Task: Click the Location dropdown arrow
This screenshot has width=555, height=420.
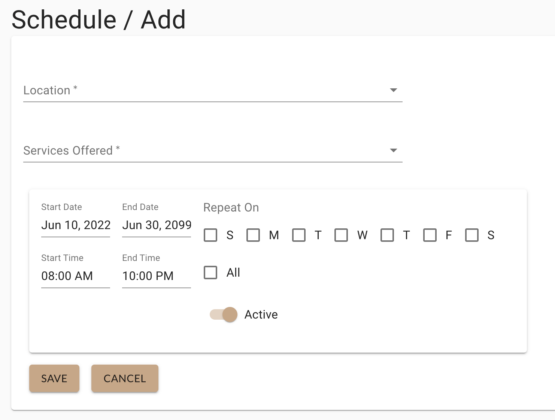Action: pyautogui.click(x=393, y=90)
